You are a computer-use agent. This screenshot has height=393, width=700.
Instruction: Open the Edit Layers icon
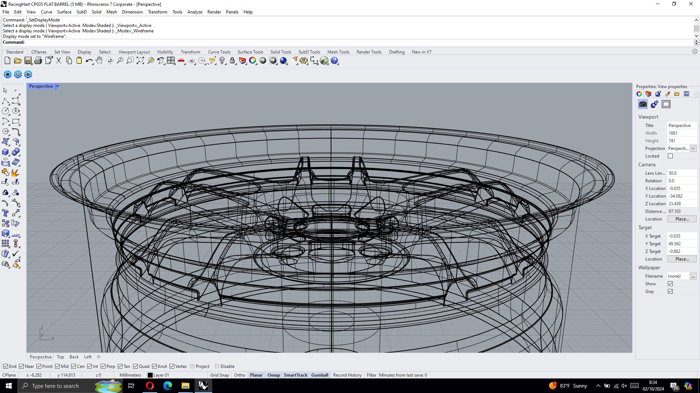pyautogui.click(x=242, y=61)
